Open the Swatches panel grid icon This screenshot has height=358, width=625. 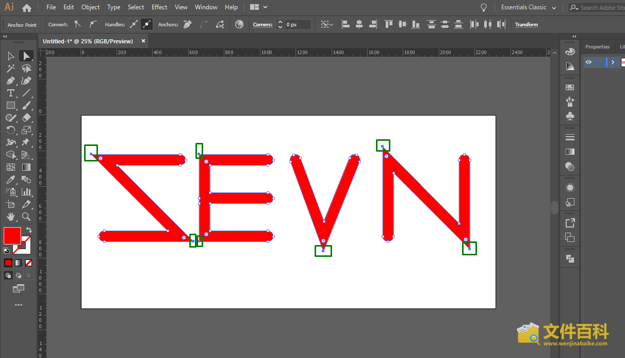tap(570, 88)
